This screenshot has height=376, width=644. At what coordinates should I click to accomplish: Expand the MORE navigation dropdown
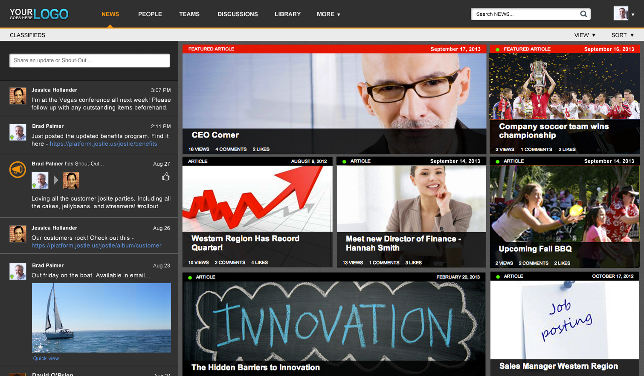328,14
